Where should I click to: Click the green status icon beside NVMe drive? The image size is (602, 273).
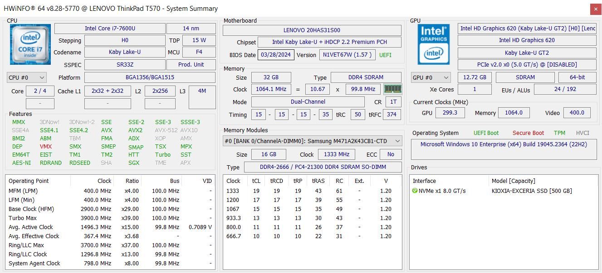[x=415, y=191]
